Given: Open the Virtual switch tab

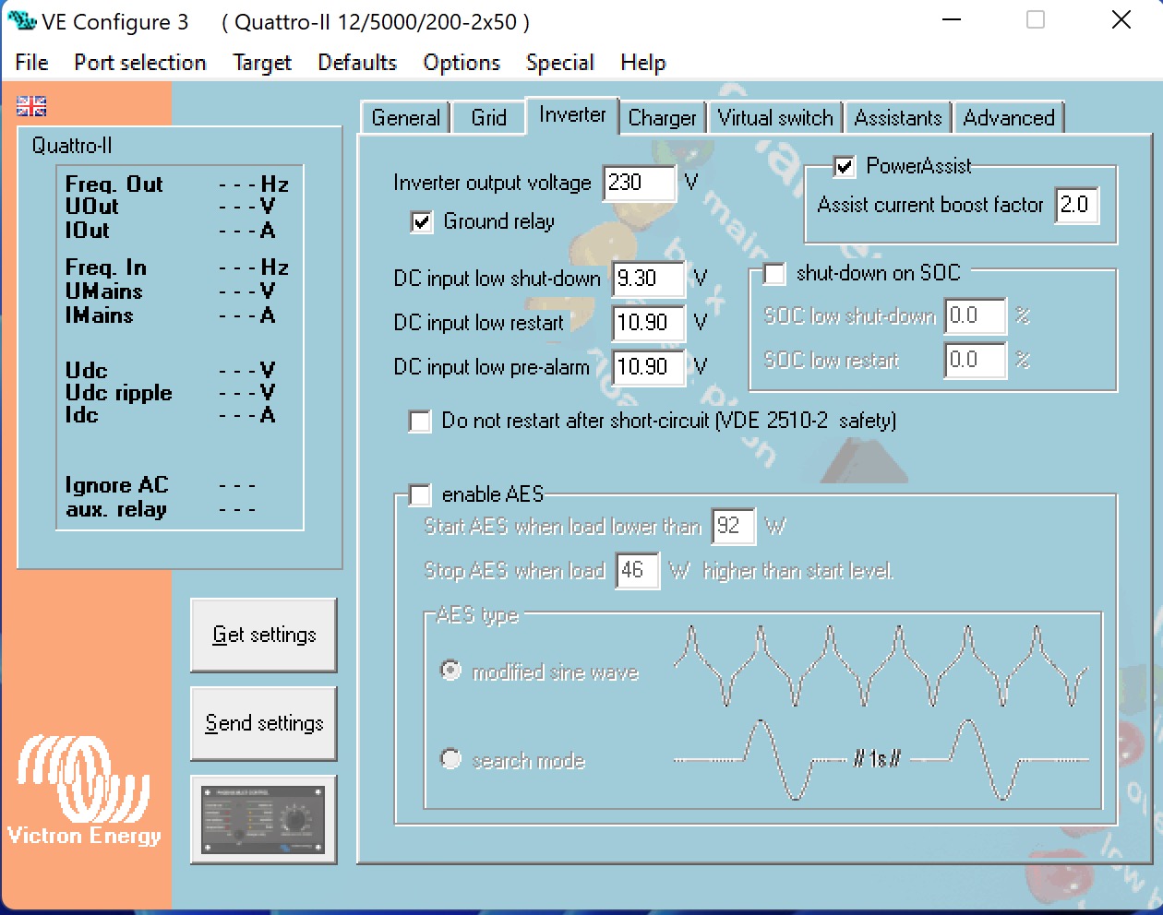Looking at the screenshot, I should 775,118.
